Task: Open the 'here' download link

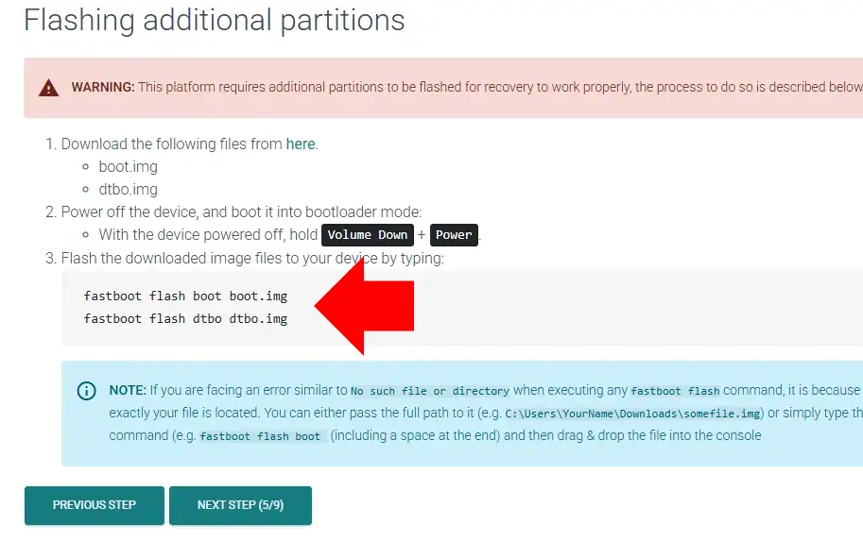Action: click(301, 144)
